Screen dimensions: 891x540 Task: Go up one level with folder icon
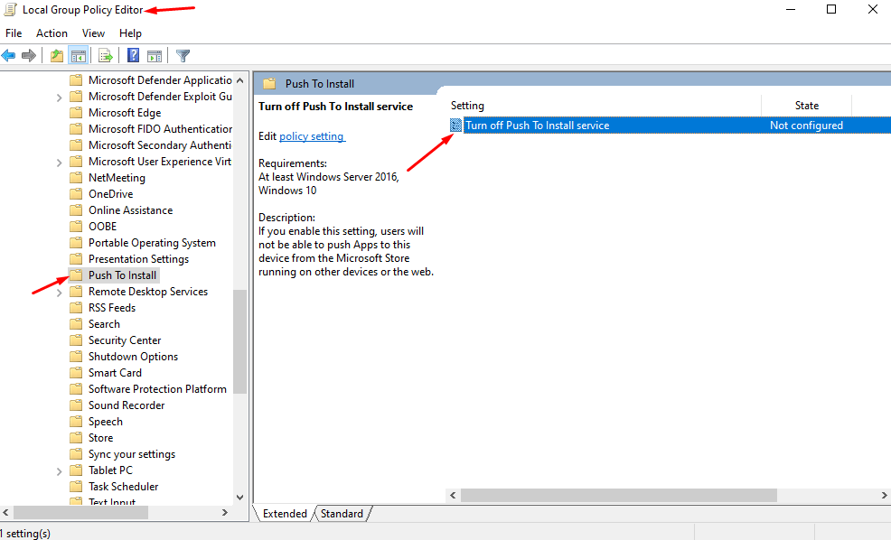(x=57, y=56)
